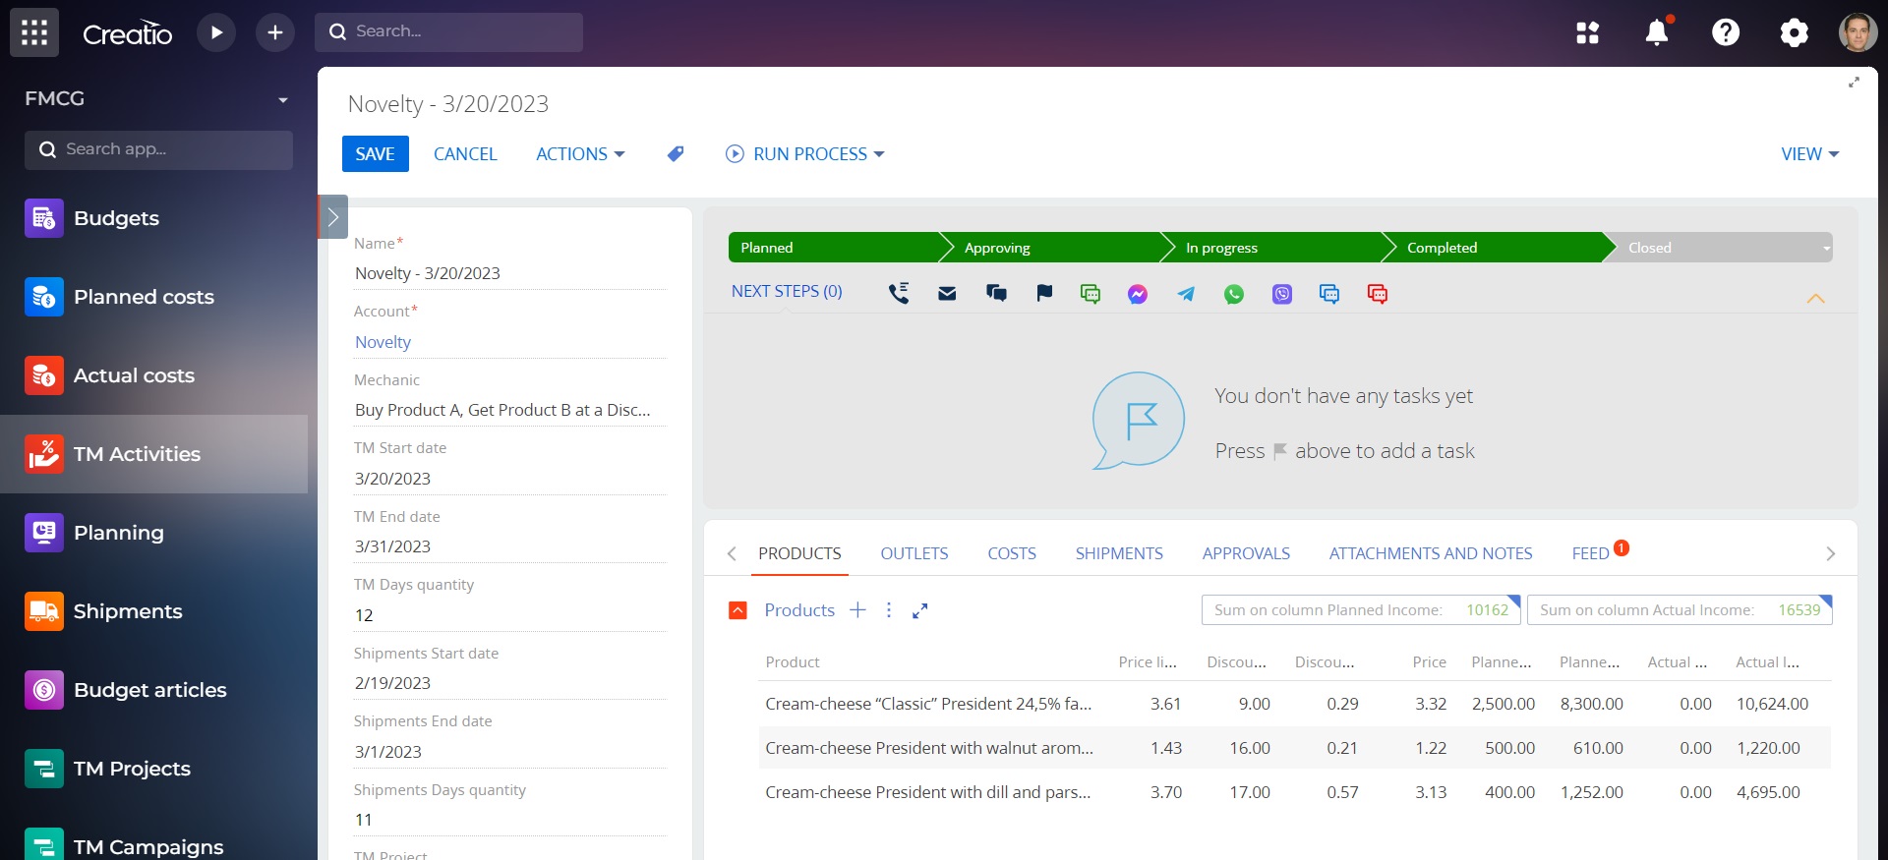1888x860 pixels.
Task: Toggle full-screen page icon at top right
Action: pos(1854,83)
